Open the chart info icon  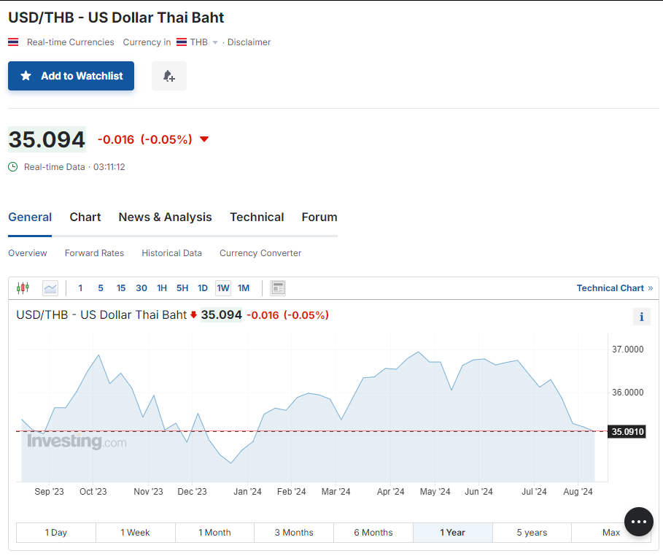click(641, 317)
